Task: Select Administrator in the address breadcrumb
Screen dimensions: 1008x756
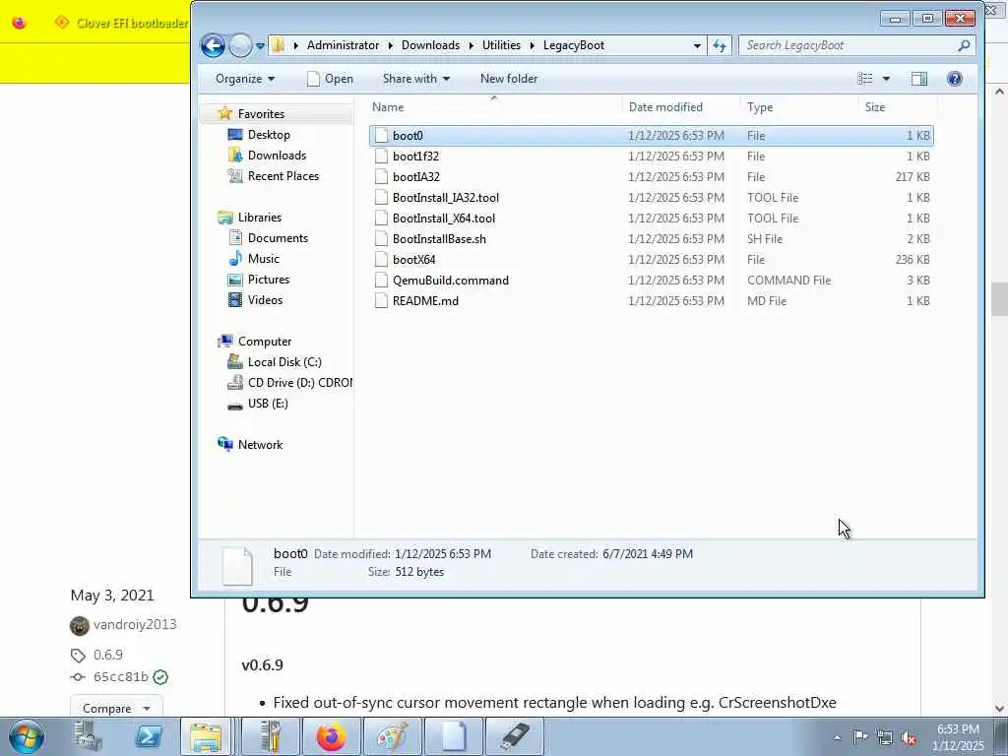Action: [x=343, y=45]
